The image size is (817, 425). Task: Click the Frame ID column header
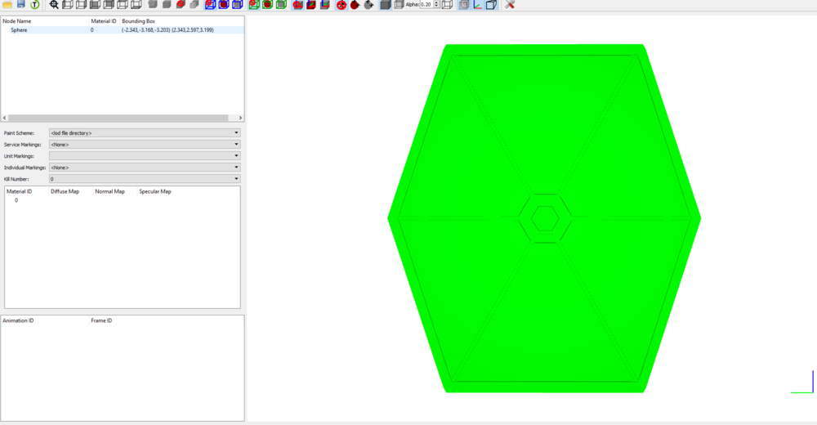[101, 320]
